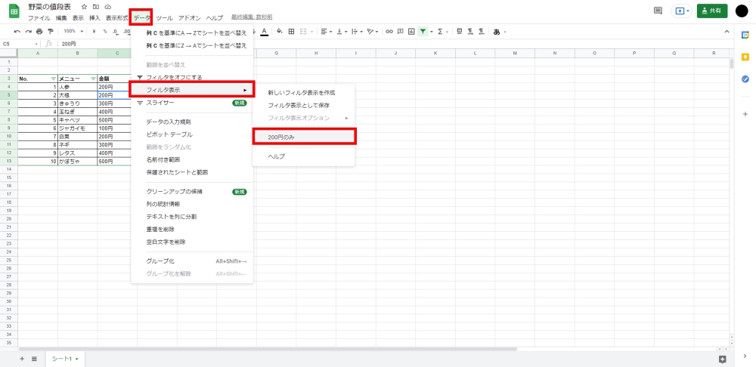Format as yen currency
756x367 pixels.
(x=94, y=31)
